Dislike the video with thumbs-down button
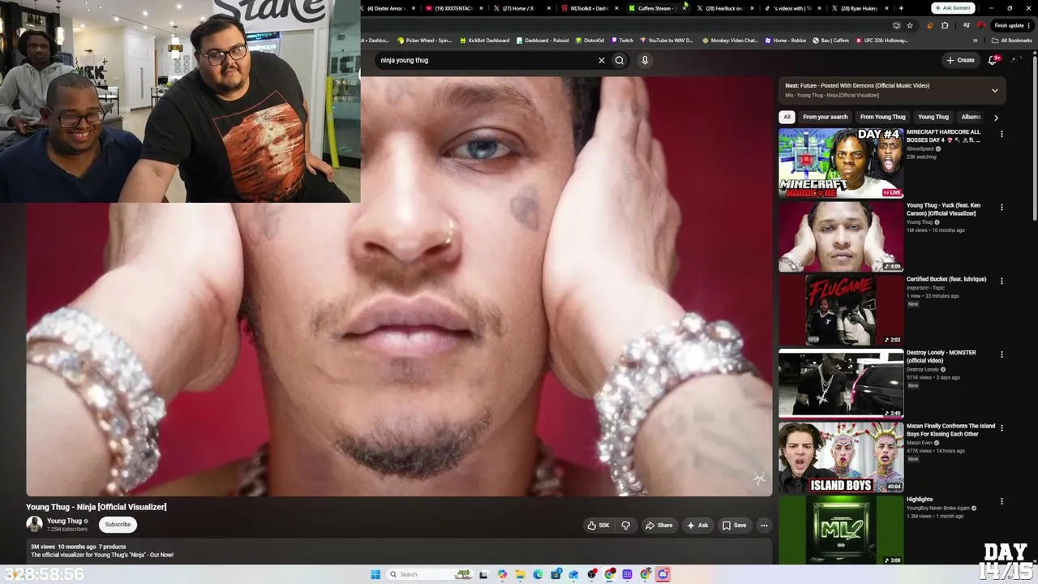Image resolution: width=1038 pixels, height=584 pixels. pyautogui.click(x=625, y=526)
